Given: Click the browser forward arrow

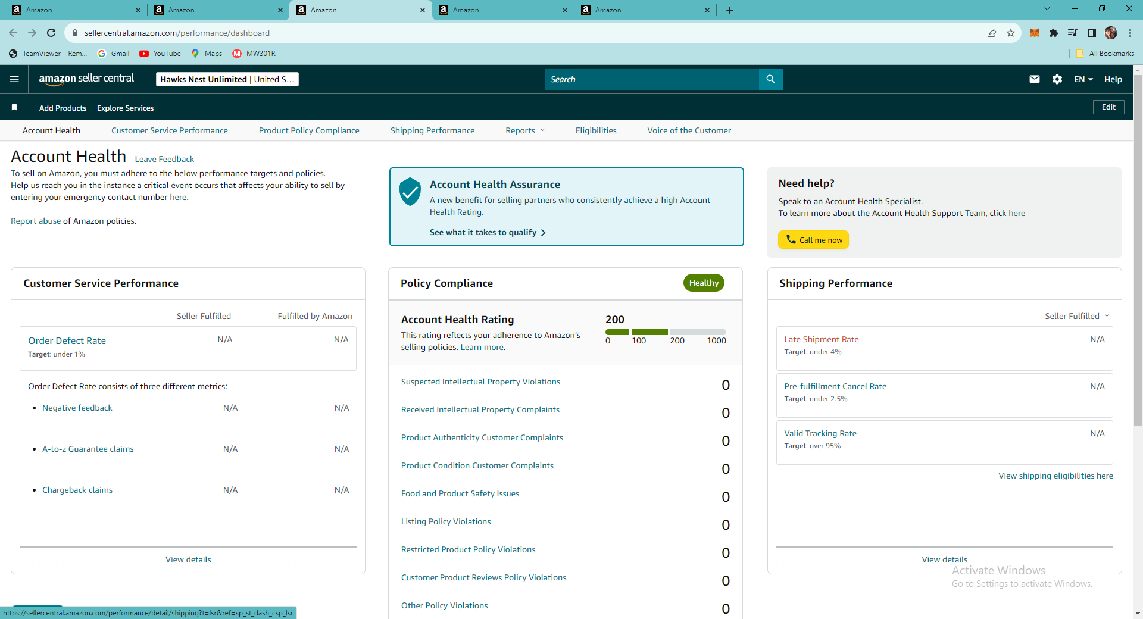Looking at the screenshot, I should (x=32, y=33).
